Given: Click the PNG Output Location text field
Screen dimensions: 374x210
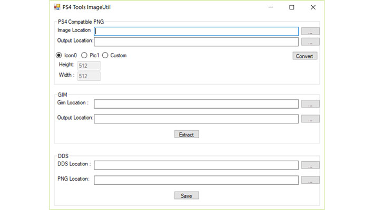Looking at the screenshot, I should tap(196, 42).
